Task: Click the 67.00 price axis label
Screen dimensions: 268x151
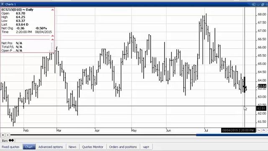Action: [x=262, y=31]
